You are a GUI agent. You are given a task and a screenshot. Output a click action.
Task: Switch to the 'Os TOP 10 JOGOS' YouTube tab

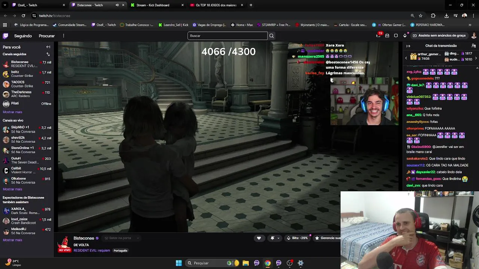point(216,5)
